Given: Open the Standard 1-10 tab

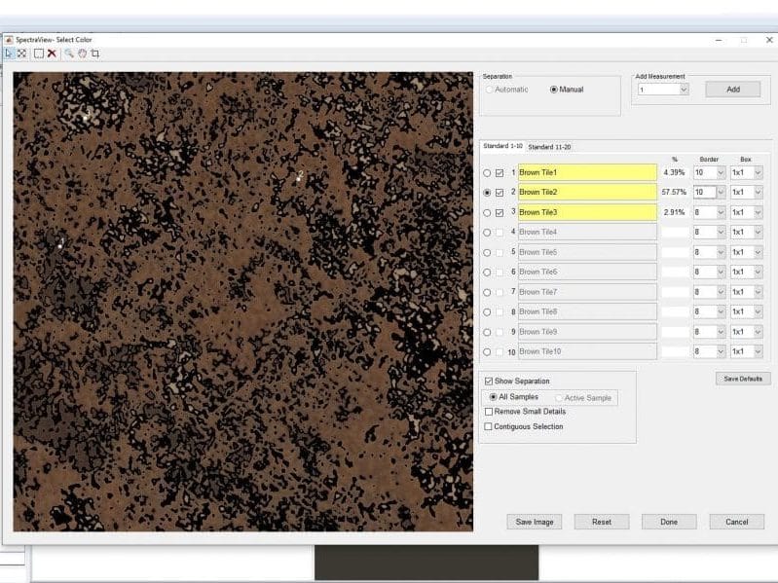Looking at the screenshot, I should (502, 146).
